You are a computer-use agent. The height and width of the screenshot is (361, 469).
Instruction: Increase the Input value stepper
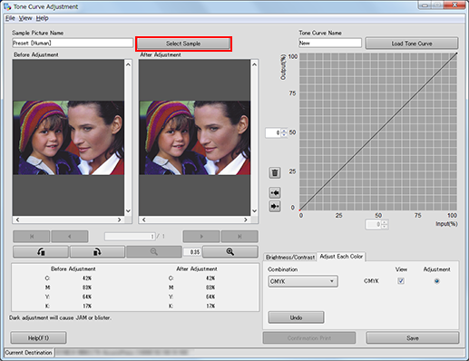pos(385,222)
